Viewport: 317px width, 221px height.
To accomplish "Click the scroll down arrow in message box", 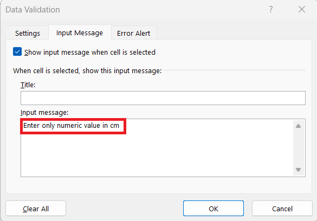I will (x=298, y=170).
